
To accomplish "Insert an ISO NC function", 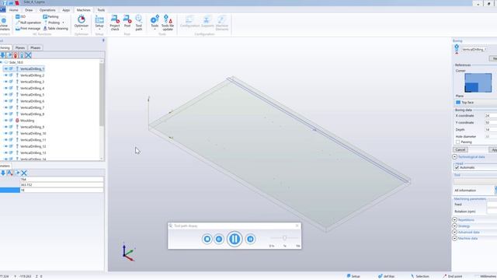I will tap(21, 16).
